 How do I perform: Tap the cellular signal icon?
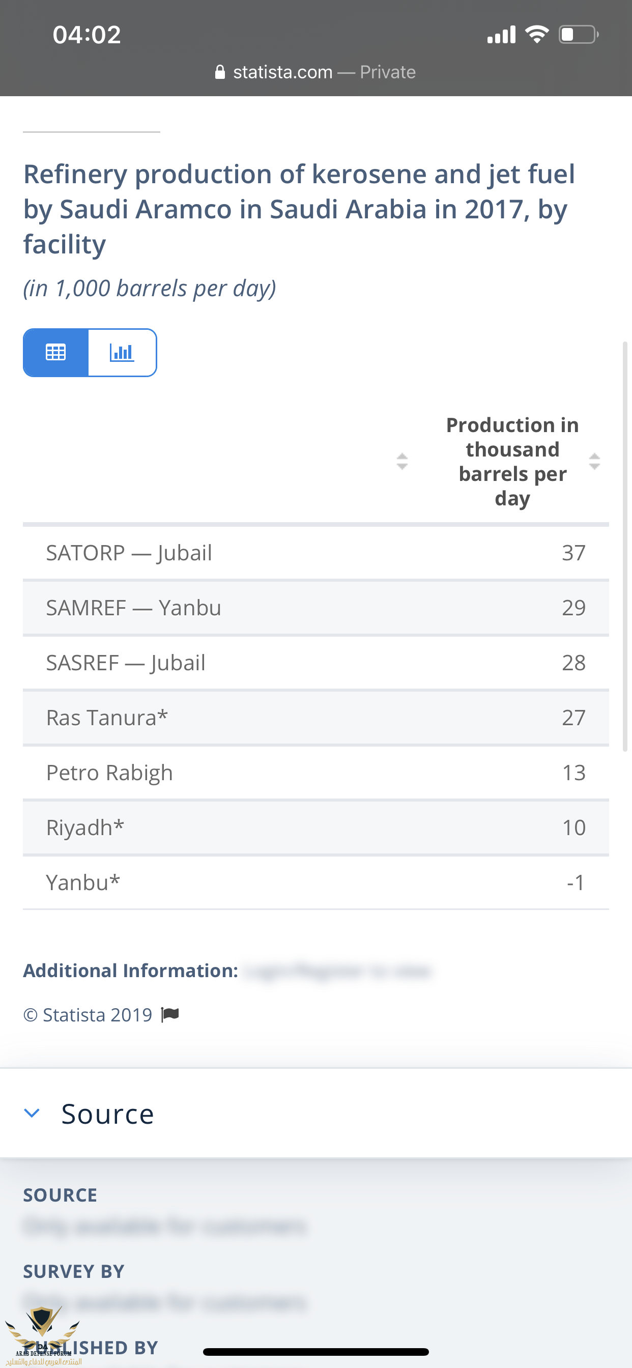[x=501, y=35]
